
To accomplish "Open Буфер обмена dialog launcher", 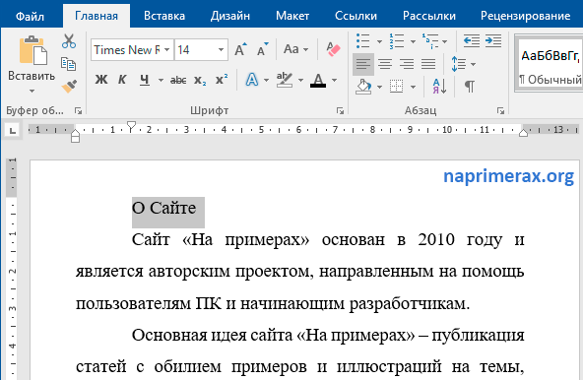I will tap(78, 111).
